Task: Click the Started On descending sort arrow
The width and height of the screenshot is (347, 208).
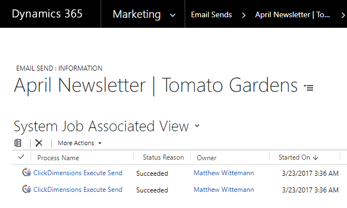Action: 316,157
